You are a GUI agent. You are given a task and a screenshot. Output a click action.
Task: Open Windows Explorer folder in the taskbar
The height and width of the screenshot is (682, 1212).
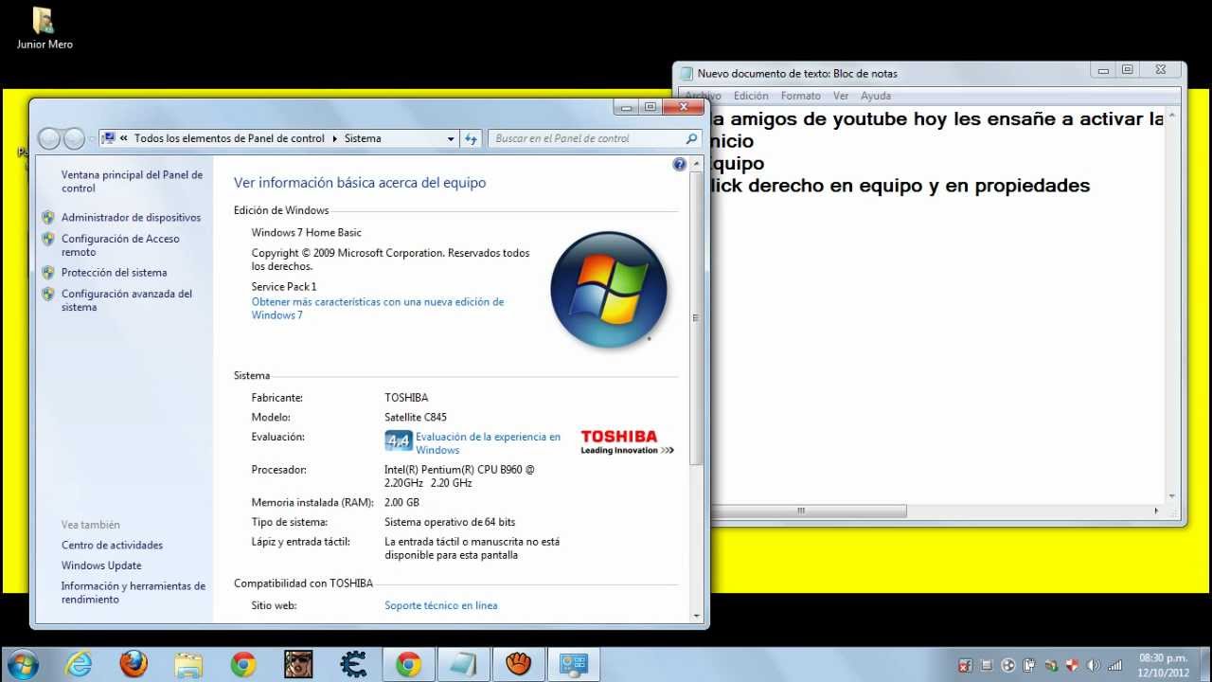pyautogui.click(x=188, y=665)
